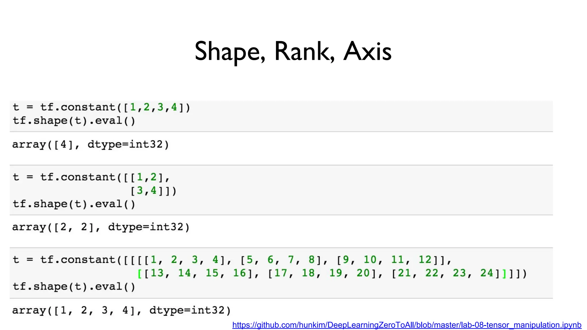587x330 pixels.
Task: Click the highlighted green opening bracket before 13
Action: click(x=140, y=274)
